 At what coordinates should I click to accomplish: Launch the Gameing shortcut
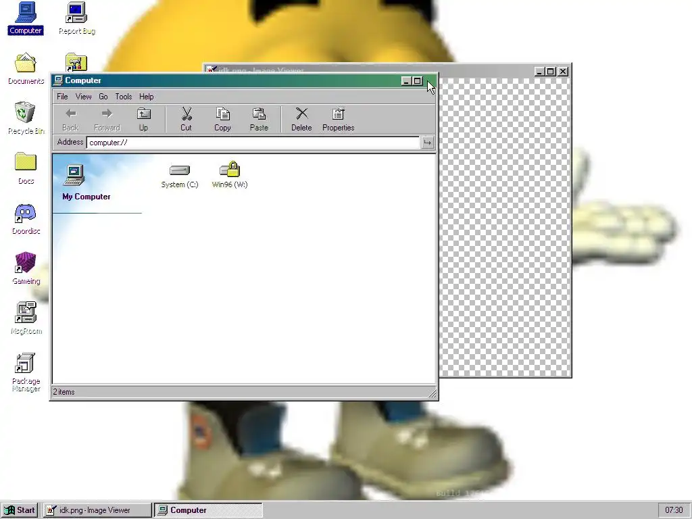[x=26, y=268]
